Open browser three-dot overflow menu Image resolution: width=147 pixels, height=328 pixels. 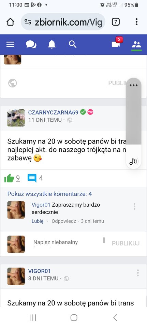(136, 22)
